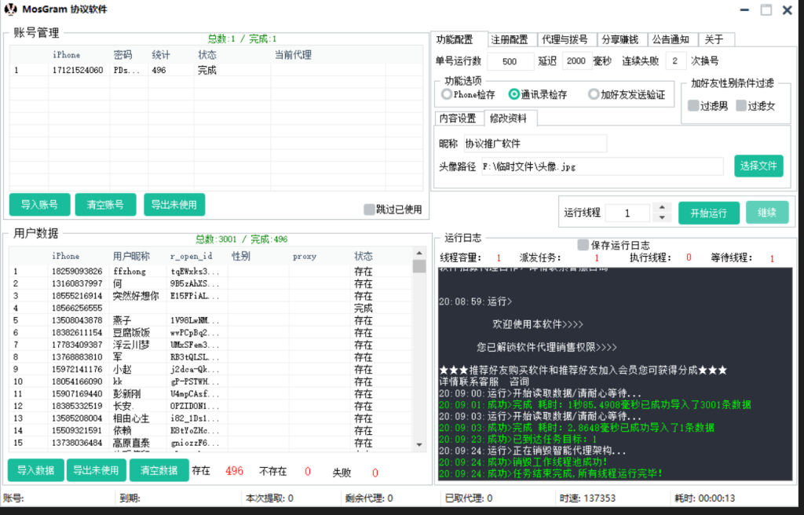The image size is (804, 515).
Task: Switch to the 内容设置 sub-tab
Action: [x=457, y=119]
